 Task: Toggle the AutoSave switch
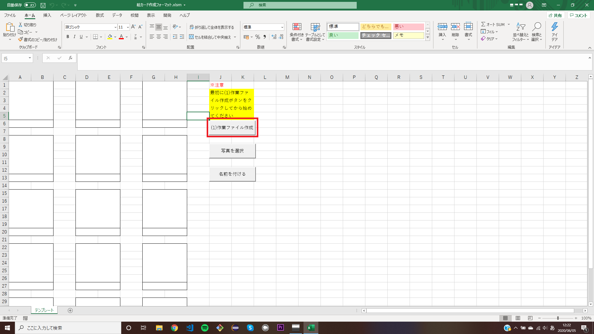[30, 5]
